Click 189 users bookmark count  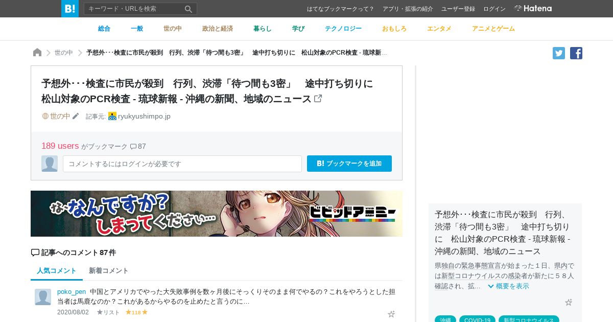[60, 146]
